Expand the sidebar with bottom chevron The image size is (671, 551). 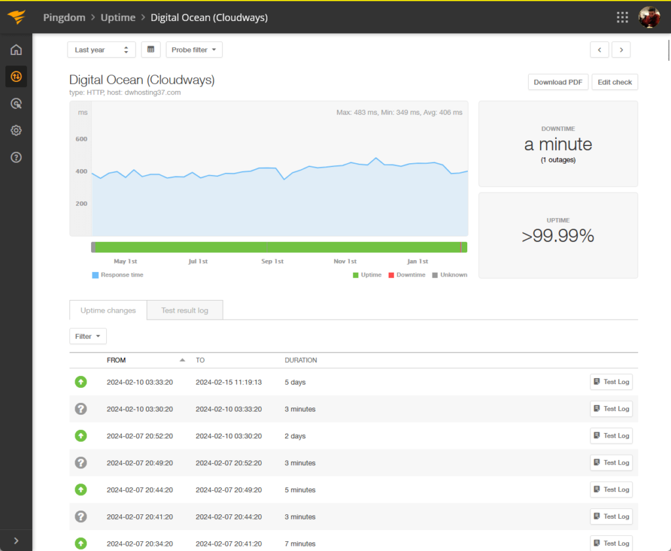click(x=16, y=541)
